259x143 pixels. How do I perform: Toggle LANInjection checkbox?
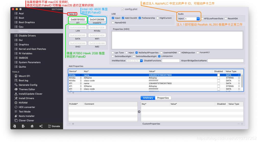[159, 56]
